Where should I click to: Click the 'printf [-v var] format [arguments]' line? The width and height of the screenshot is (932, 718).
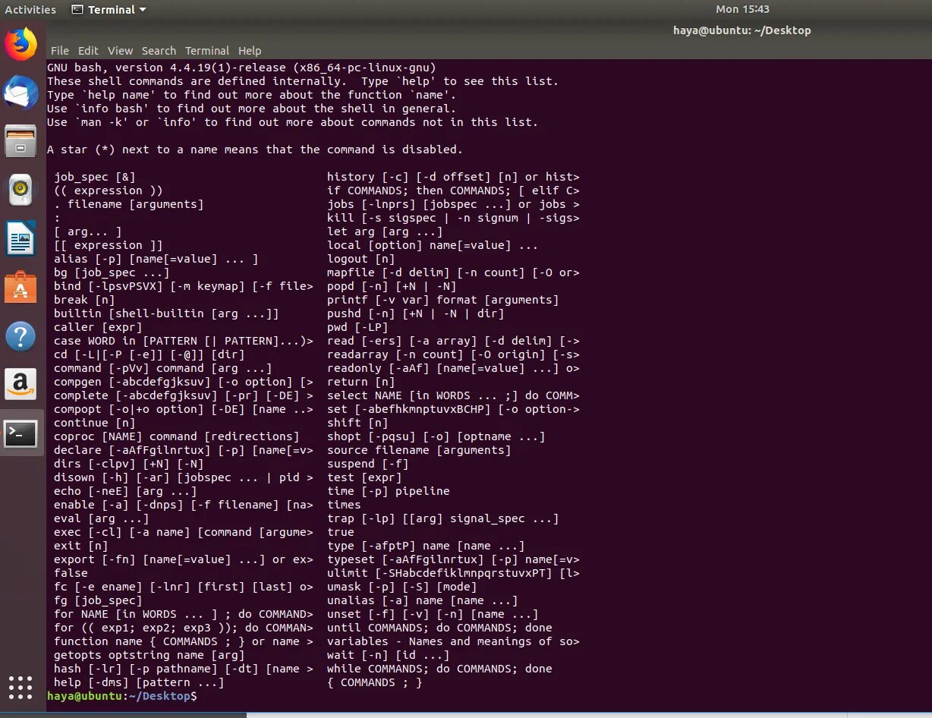(x=443, y=300)
